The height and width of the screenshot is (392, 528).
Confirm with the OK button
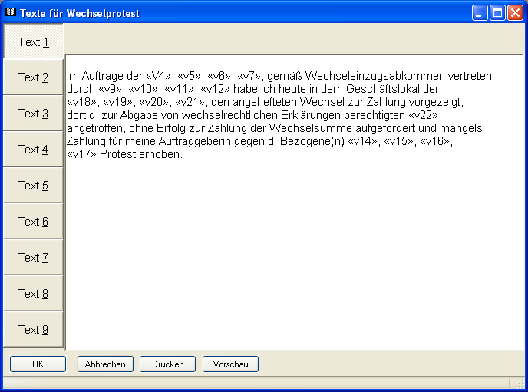tap(38, 364)
